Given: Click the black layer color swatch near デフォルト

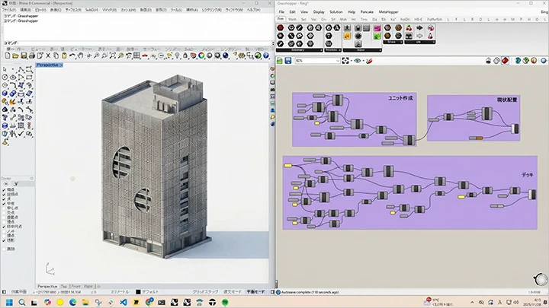Looking at the screenshot, I should coord(138,292).
